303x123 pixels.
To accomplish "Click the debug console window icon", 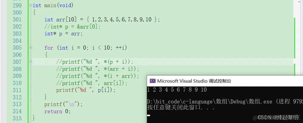I will 153,81.
